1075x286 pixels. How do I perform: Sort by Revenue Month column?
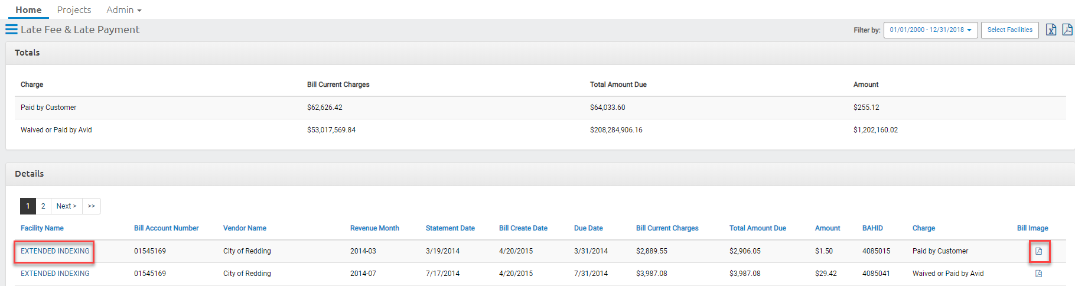[x=374, y=228]
